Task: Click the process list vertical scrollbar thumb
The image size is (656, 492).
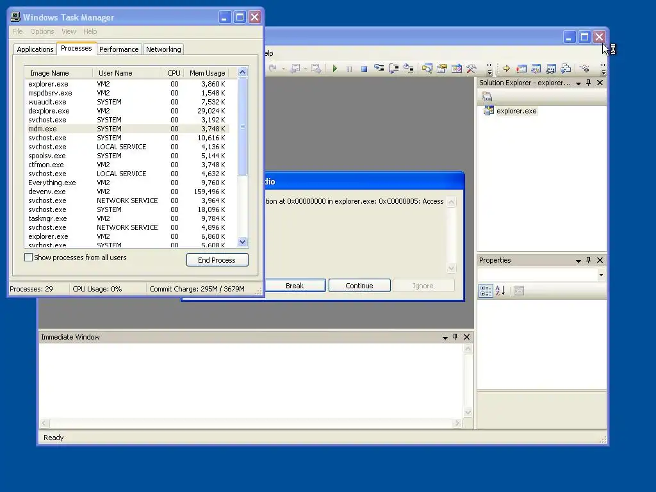Action: click(x=242, y=127)
